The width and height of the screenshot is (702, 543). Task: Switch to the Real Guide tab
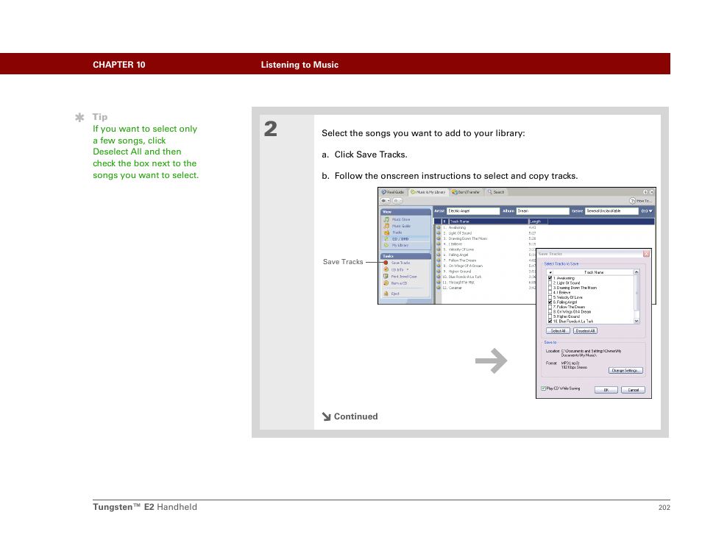(393, 192)
